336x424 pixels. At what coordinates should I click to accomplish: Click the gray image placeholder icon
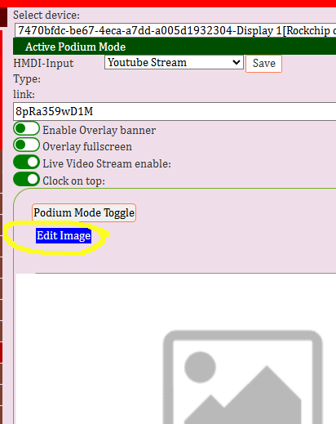coord(243,377)
